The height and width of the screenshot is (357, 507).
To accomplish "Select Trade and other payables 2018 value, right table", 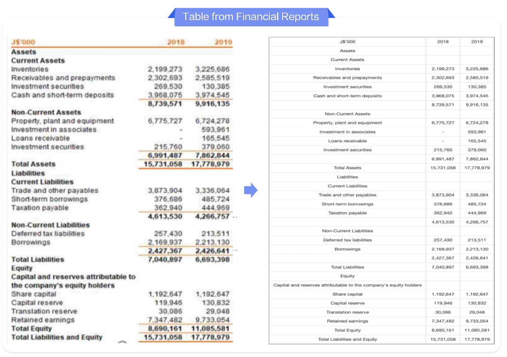I will [x=442, y=195].
